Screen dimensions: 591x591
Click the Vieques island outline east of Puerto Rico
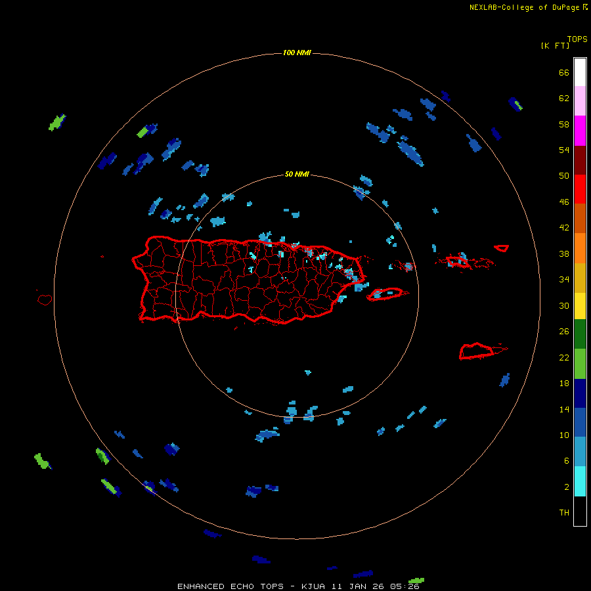(x=387, y=294)
